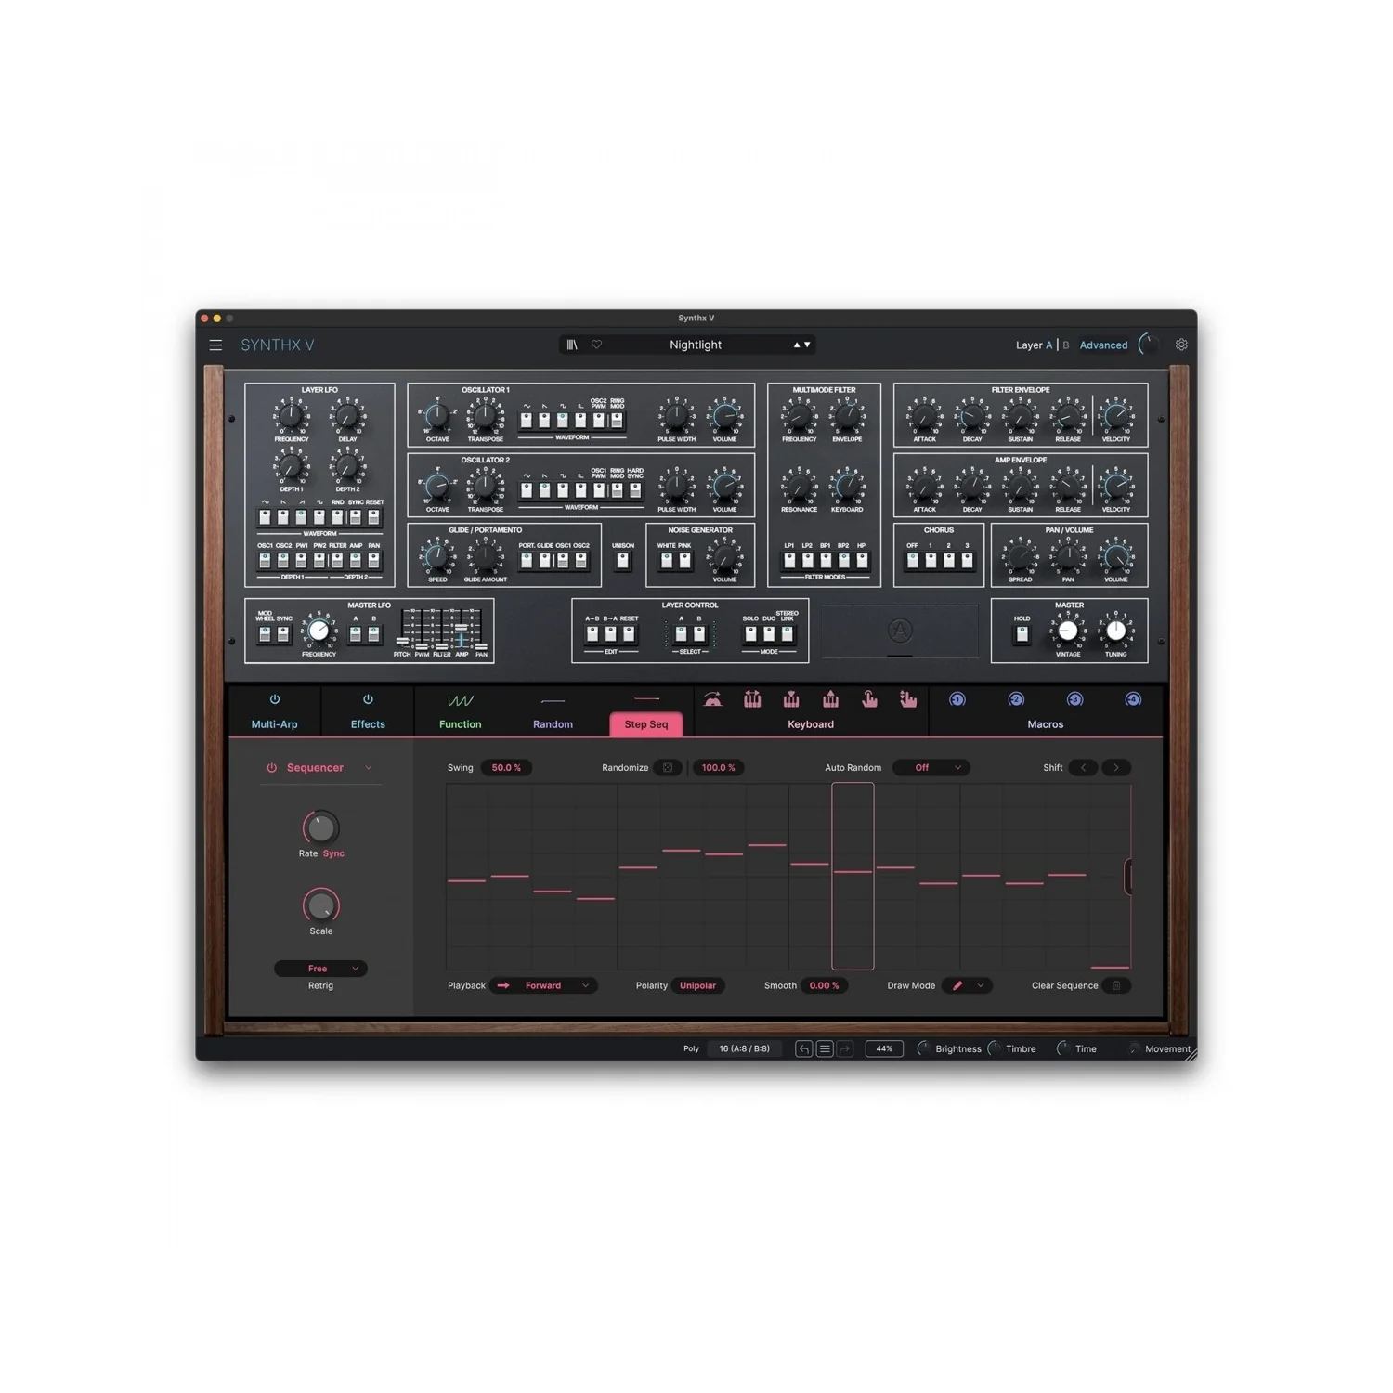Select the fourth Keyboard modulation icon
Viewport: 1393px width, 1393px height.
point(830,699)
